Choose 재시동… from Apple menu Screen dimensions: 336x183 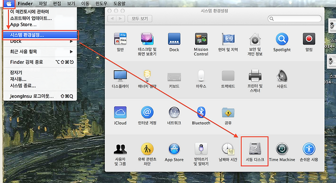tap(40, 79)
